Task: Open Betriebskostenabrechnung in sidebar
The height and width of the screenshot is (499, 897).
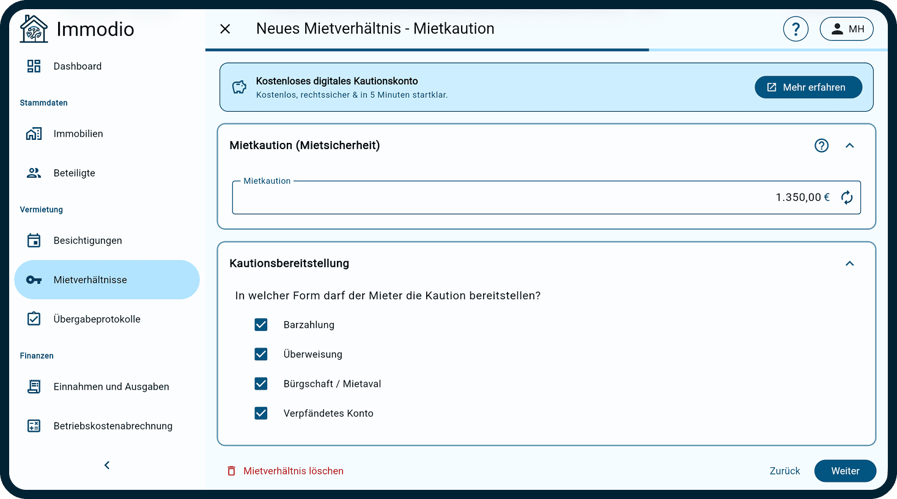Action: tap(107, 426)
